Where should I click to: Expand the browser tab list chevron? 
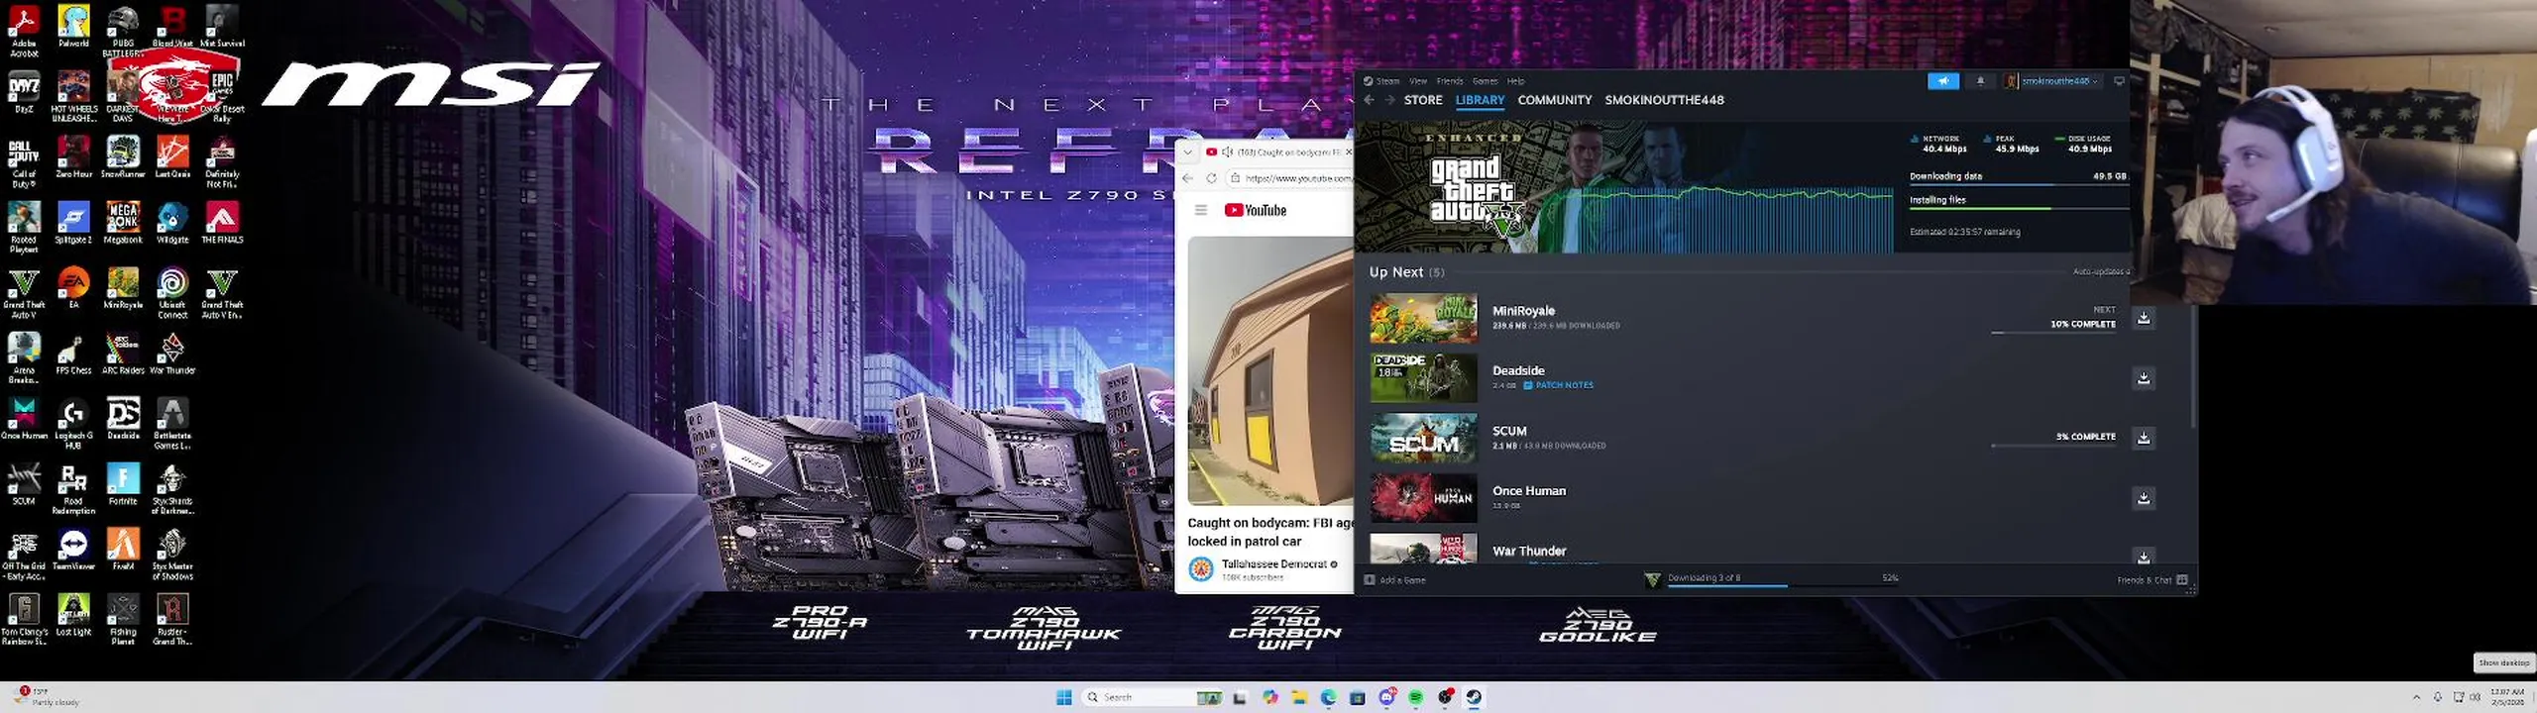[x=1187, y=153]
